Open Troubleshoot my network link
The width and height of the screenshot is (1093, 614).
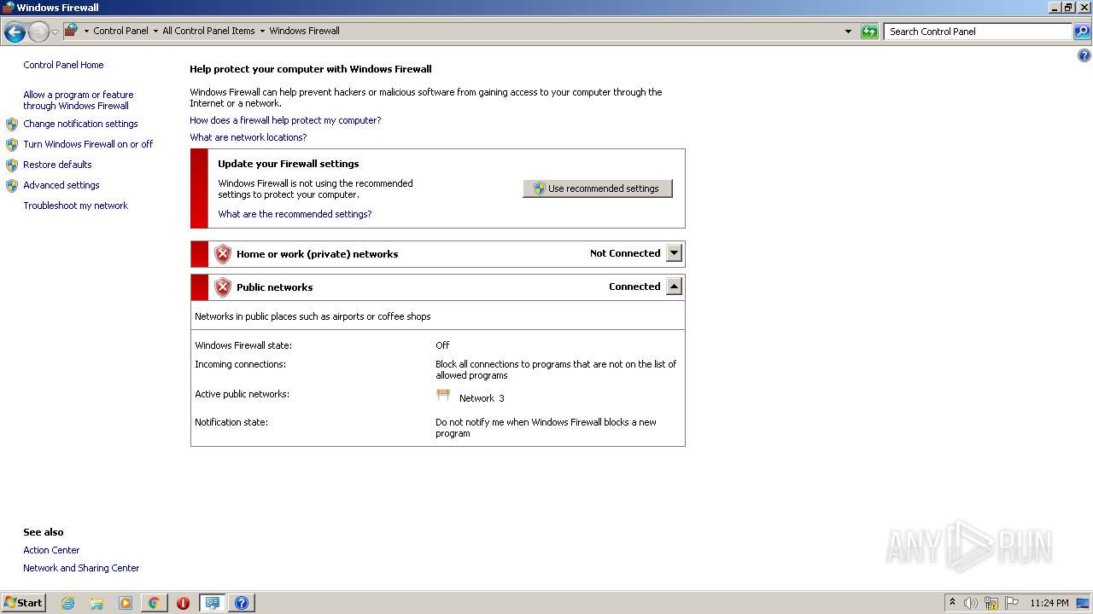(x=75, y=206)
